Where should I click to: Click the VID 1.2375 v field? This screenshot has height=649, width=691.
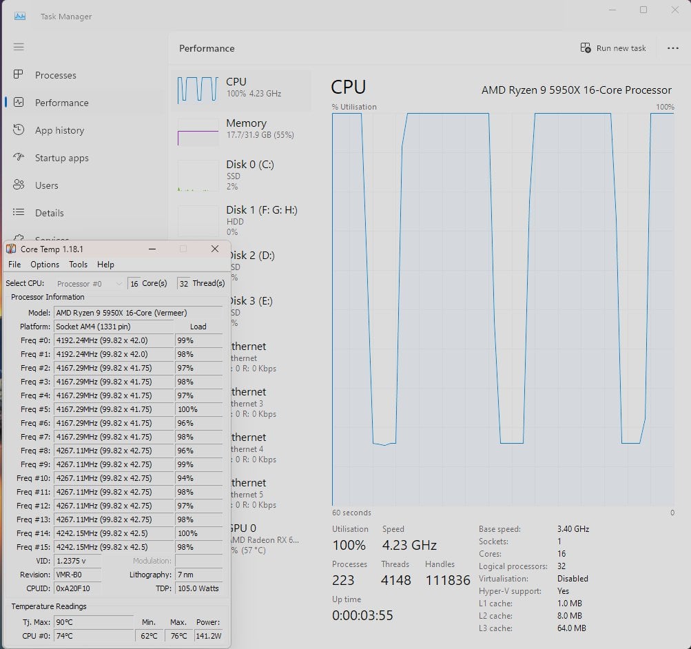tap(78, 561)
